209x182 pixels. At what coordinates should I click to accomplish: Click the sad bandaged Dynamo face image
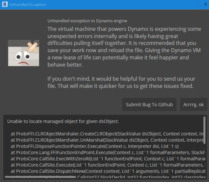(x=24, y=53)
